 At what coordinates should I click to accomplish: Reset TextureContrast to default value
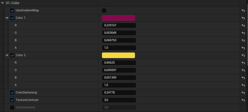tap(243, 100)
